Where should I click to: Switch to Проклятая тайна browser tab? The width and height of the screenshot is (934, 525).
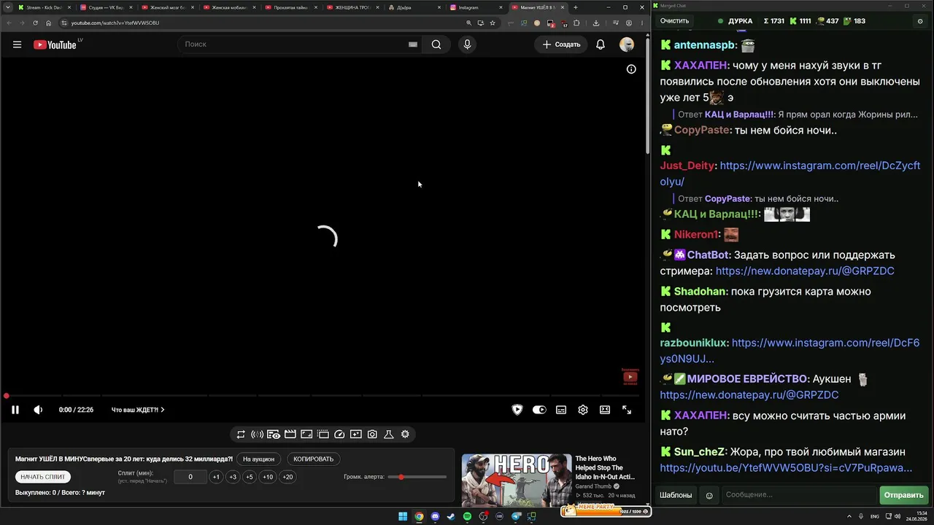[290, 7]
